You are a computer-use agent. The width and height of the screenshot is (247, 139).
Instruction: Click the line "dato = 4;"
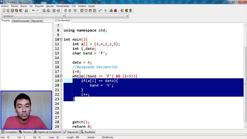82,63
